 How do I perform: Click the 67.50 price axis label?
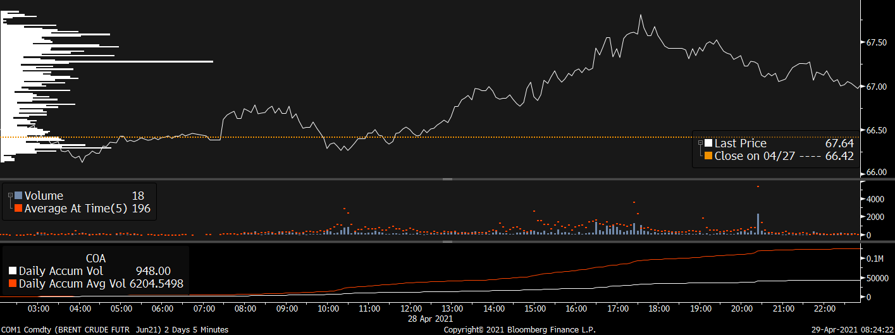point(876,42)
